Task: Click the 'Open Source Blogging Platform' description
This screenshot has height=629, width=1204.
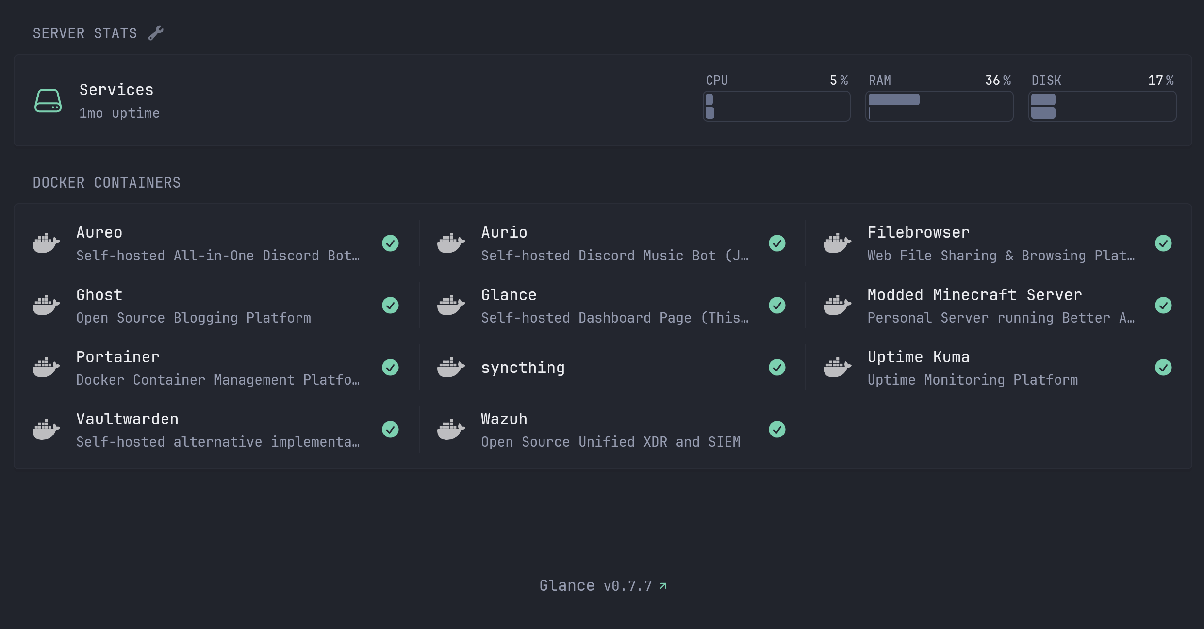Action: [x=194, y=318]
